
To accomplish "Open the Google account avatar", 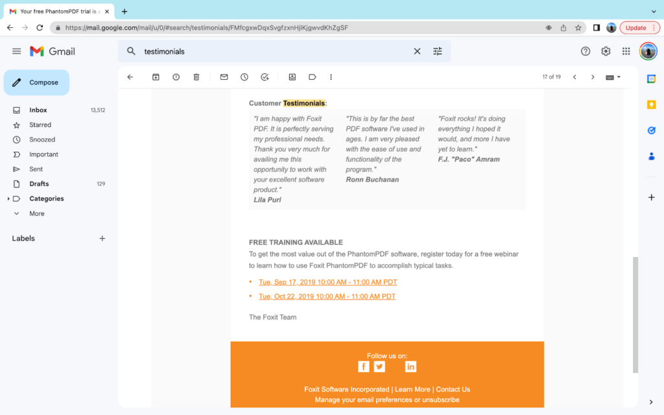I will pyautogui.click(x=648, y=51).
